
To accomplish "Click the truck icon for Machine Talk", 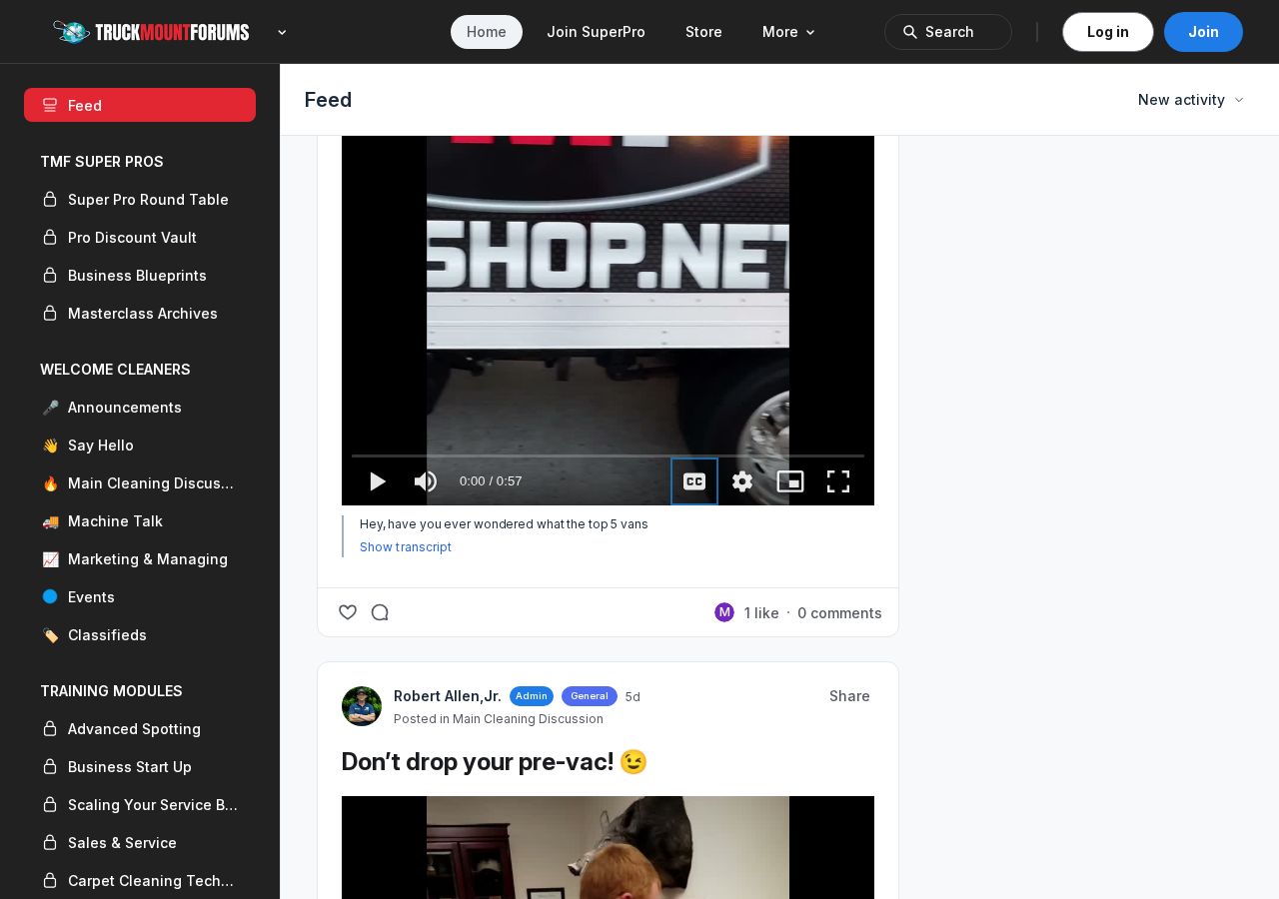I will [50, 521].
